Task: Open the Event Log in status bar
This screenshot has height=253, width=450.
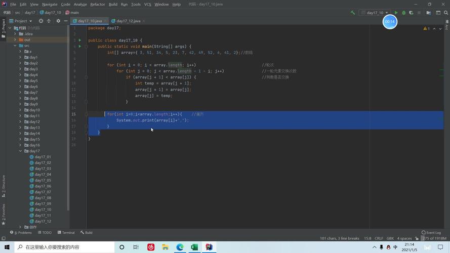Action: pos(431,233)
